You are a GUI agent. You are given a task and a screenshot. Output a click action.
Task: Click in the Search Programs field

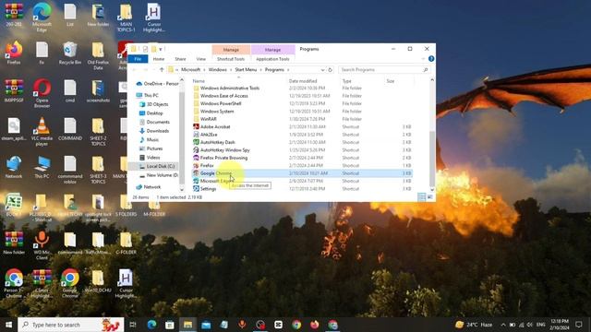click(x=384, y=70)
